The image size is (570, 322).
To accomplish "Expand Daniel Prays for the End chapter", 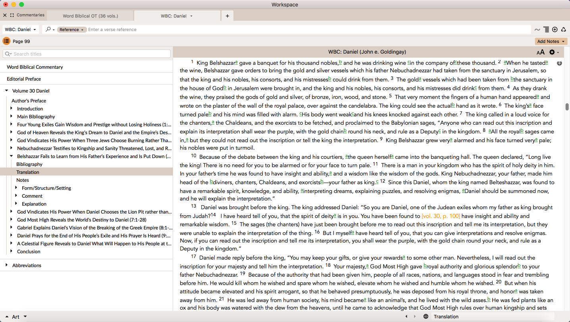I will tap(12, 235).
